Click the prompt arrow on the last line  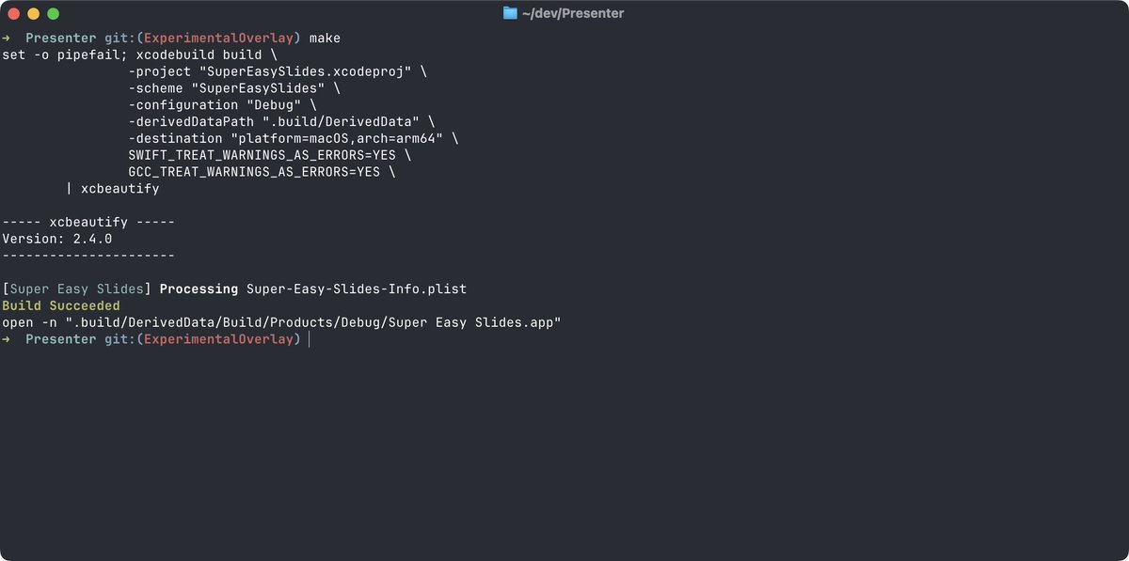coord(7,339)
